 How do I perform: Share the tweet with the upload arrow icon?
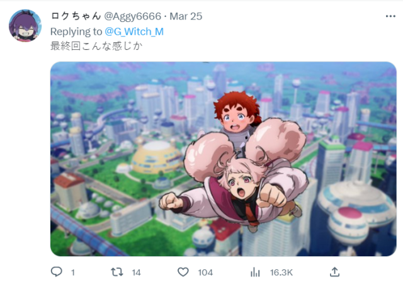pos(334,272)
